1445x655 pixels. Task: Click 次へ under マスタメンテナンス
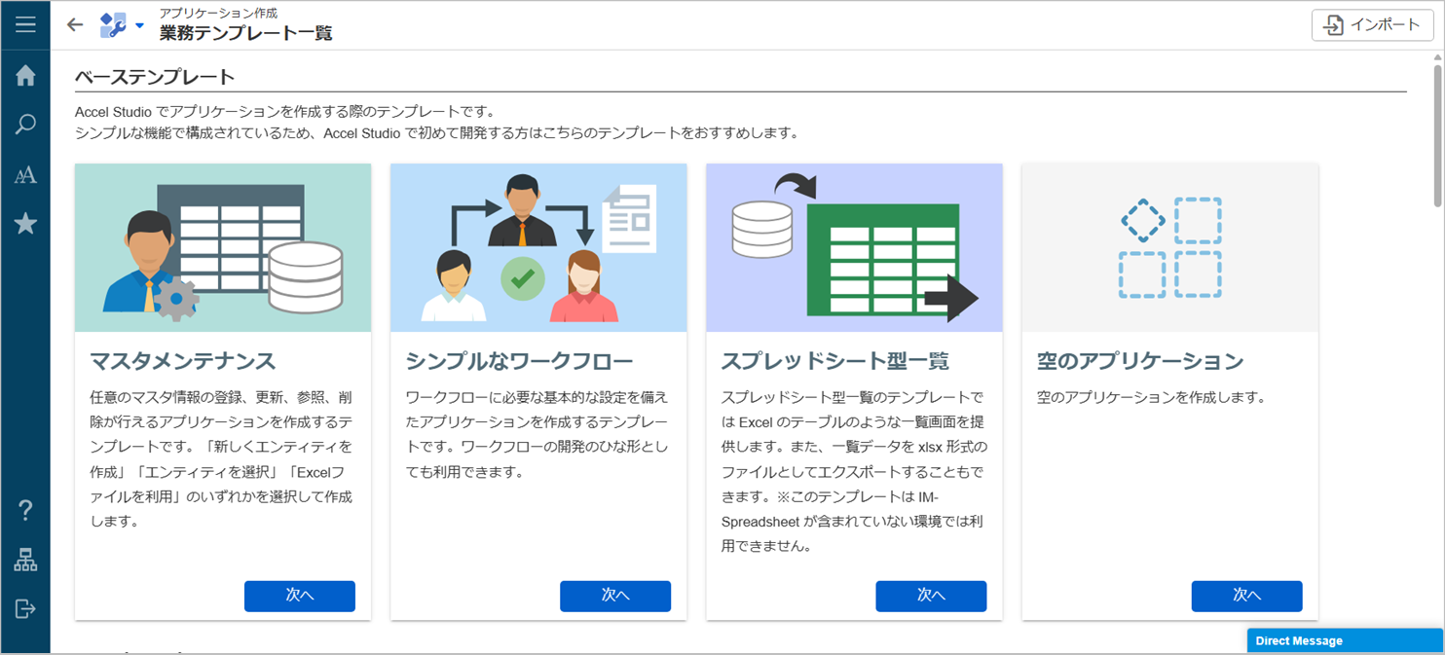(x=299, y=596)
